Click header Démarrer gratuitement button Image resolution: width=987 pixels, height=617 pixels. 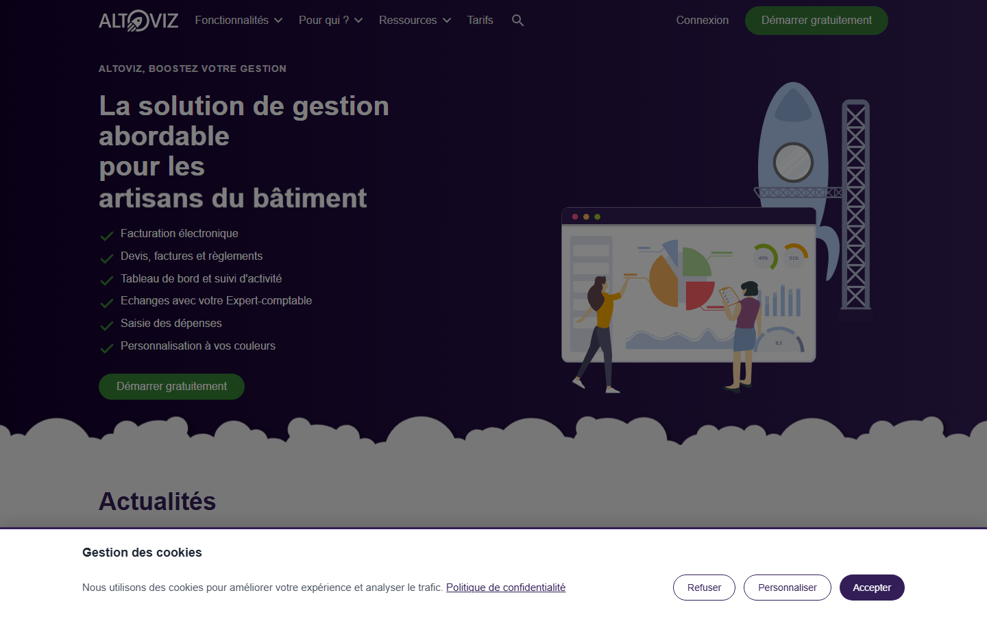[x=816, y=21]
